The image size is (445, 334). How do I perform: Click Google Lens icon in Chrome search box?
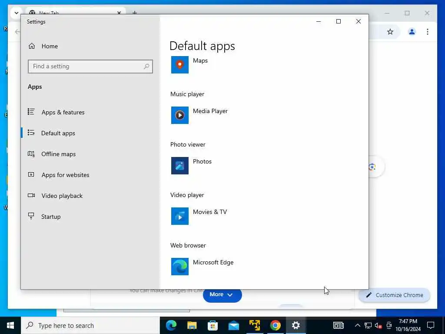(x=372, y=167)
